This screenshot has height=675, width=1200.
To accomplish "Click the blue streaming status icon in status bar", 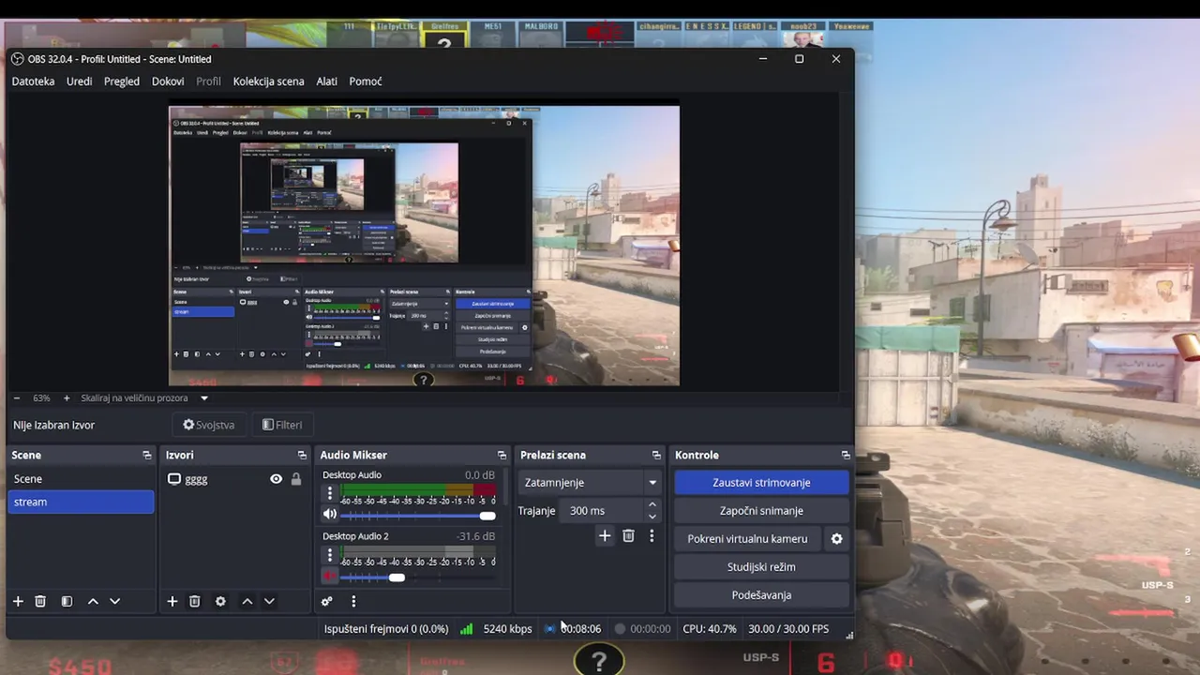I will tap(549, 629).
